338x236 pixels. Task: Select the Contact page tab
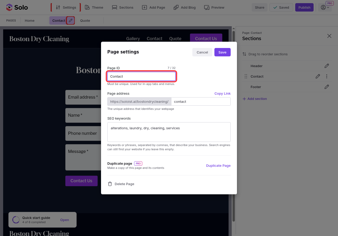pyautogui.click(x=59, y=20)
